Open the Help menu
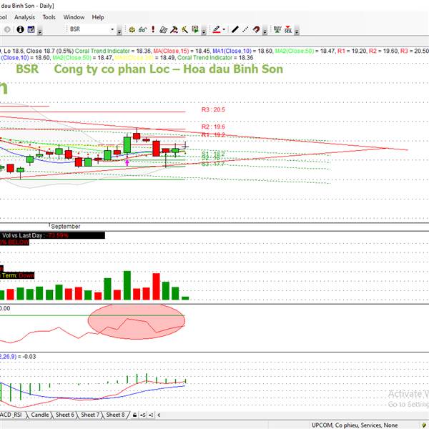The height and width of the screenshot is (429, 429). (x=98, y=17)
